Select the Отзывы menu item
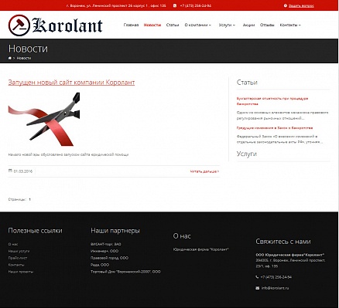Screen dimensions: 339x308 (267, 25)
